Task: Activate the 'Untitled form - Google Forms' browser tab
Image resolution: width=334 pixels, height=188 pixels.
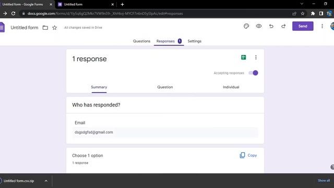Action: 22,4
